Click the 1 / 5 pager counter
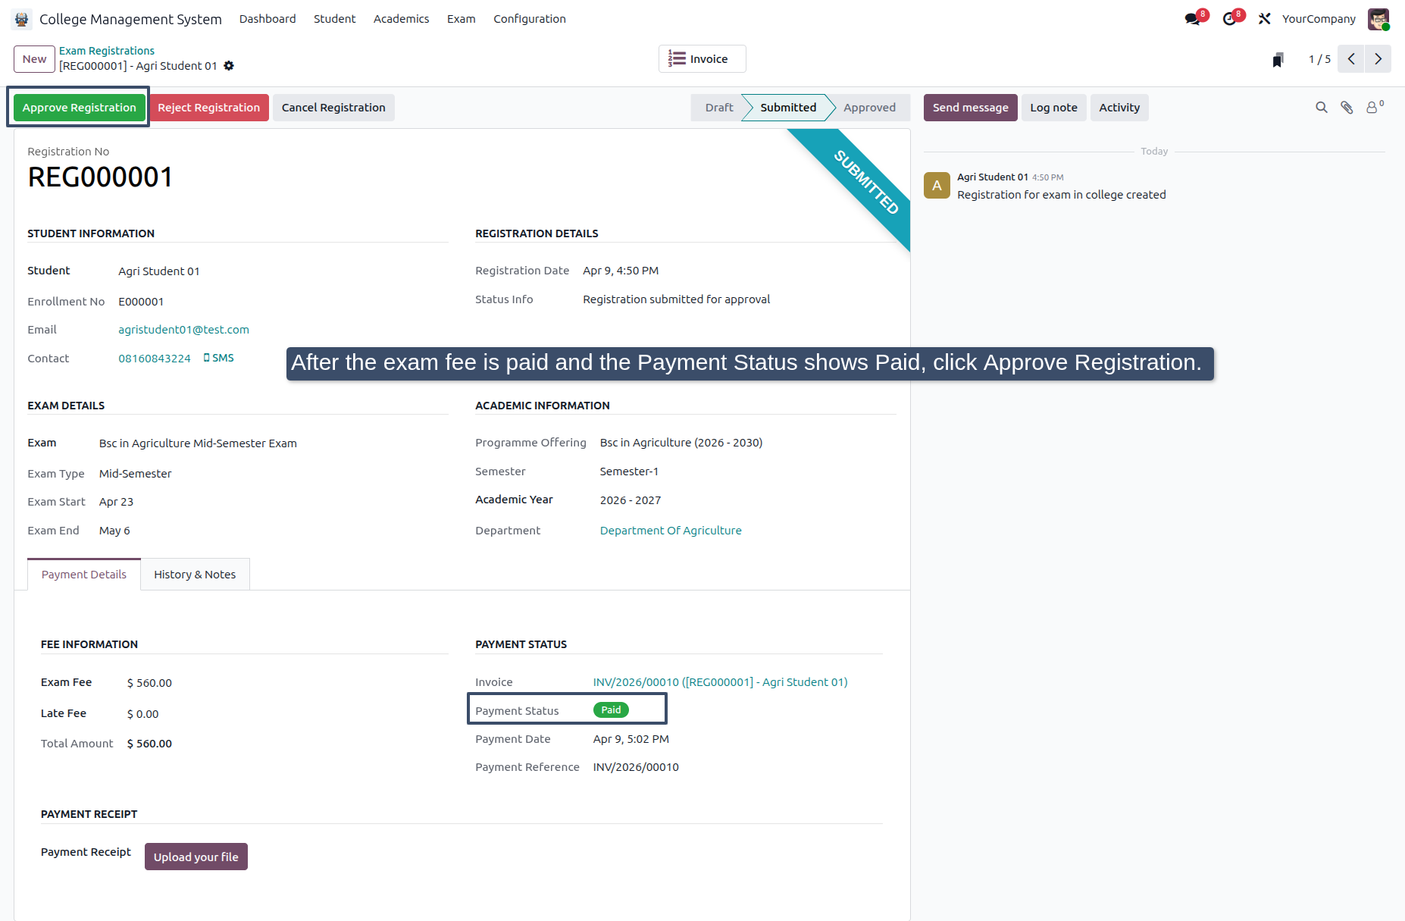1405x921 pixels. tap(1319, 59)
